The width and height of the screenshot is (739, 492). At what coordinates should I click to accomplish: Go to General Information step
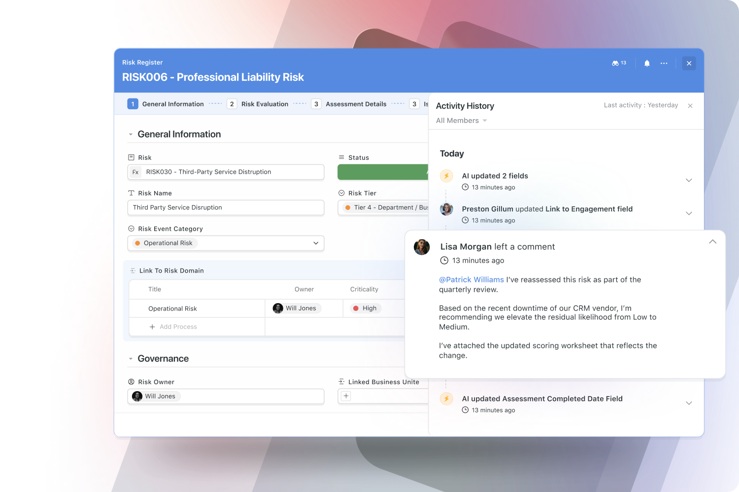[166, 104]
